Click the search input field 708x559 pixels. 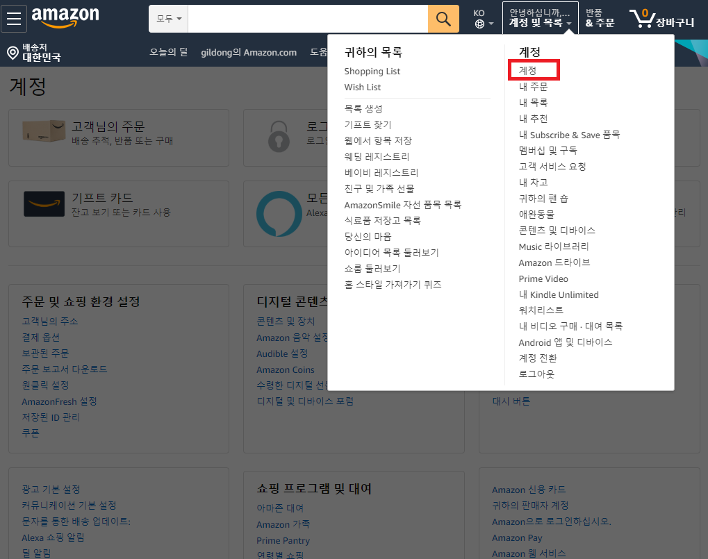click(x=308, y=19)
